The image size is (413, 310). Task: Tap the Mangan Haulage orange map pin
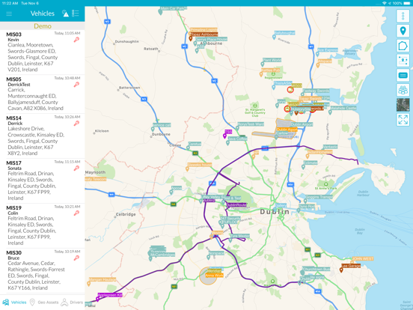coord(89,284)
